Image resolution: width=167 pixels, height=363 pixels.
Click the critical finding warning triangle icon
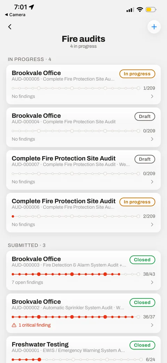[x=14, y=325]
